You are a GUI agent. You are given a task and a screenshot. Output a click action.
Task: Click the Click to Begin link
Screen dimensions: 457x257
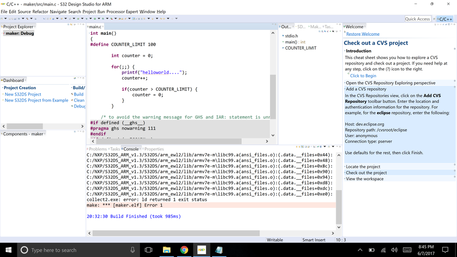[x=363, y=76]
